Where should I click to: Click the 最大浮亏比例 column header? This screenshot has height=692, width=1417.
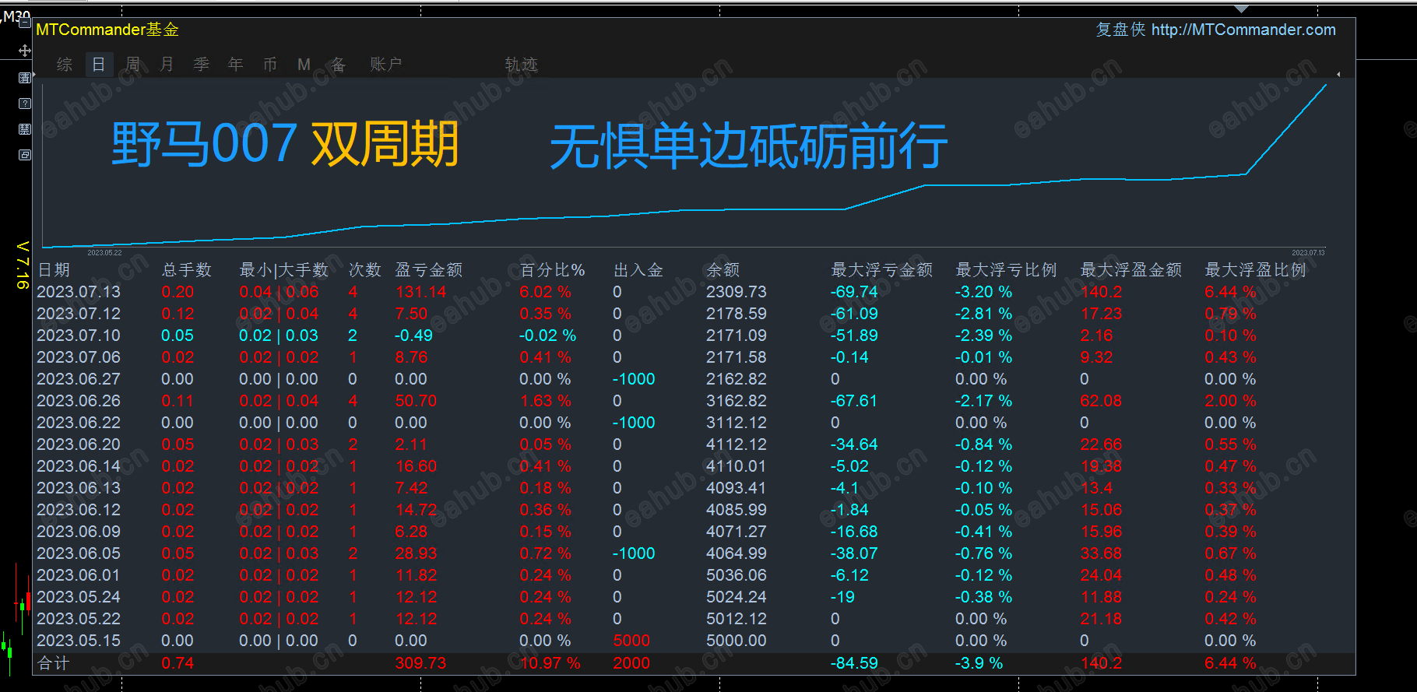(1007, 270)
